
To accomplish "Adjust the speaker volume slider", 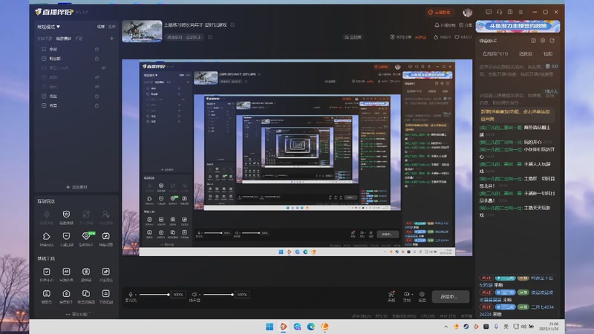I will coord(218,295).
